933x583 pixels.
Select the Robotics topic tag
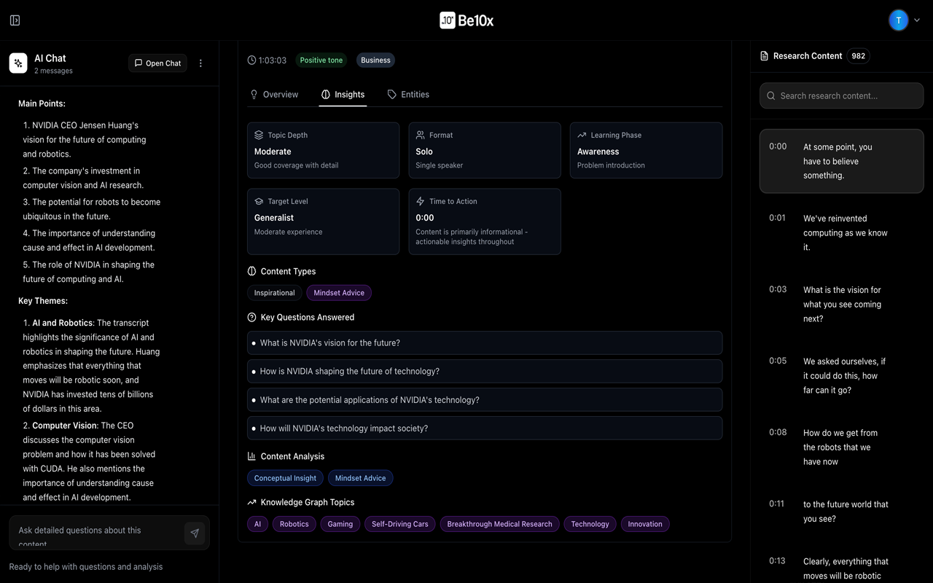click(294, 524)
